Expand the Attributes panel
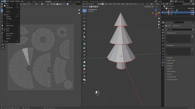Viewport: 195px width, 109px height. pos(170,66)
